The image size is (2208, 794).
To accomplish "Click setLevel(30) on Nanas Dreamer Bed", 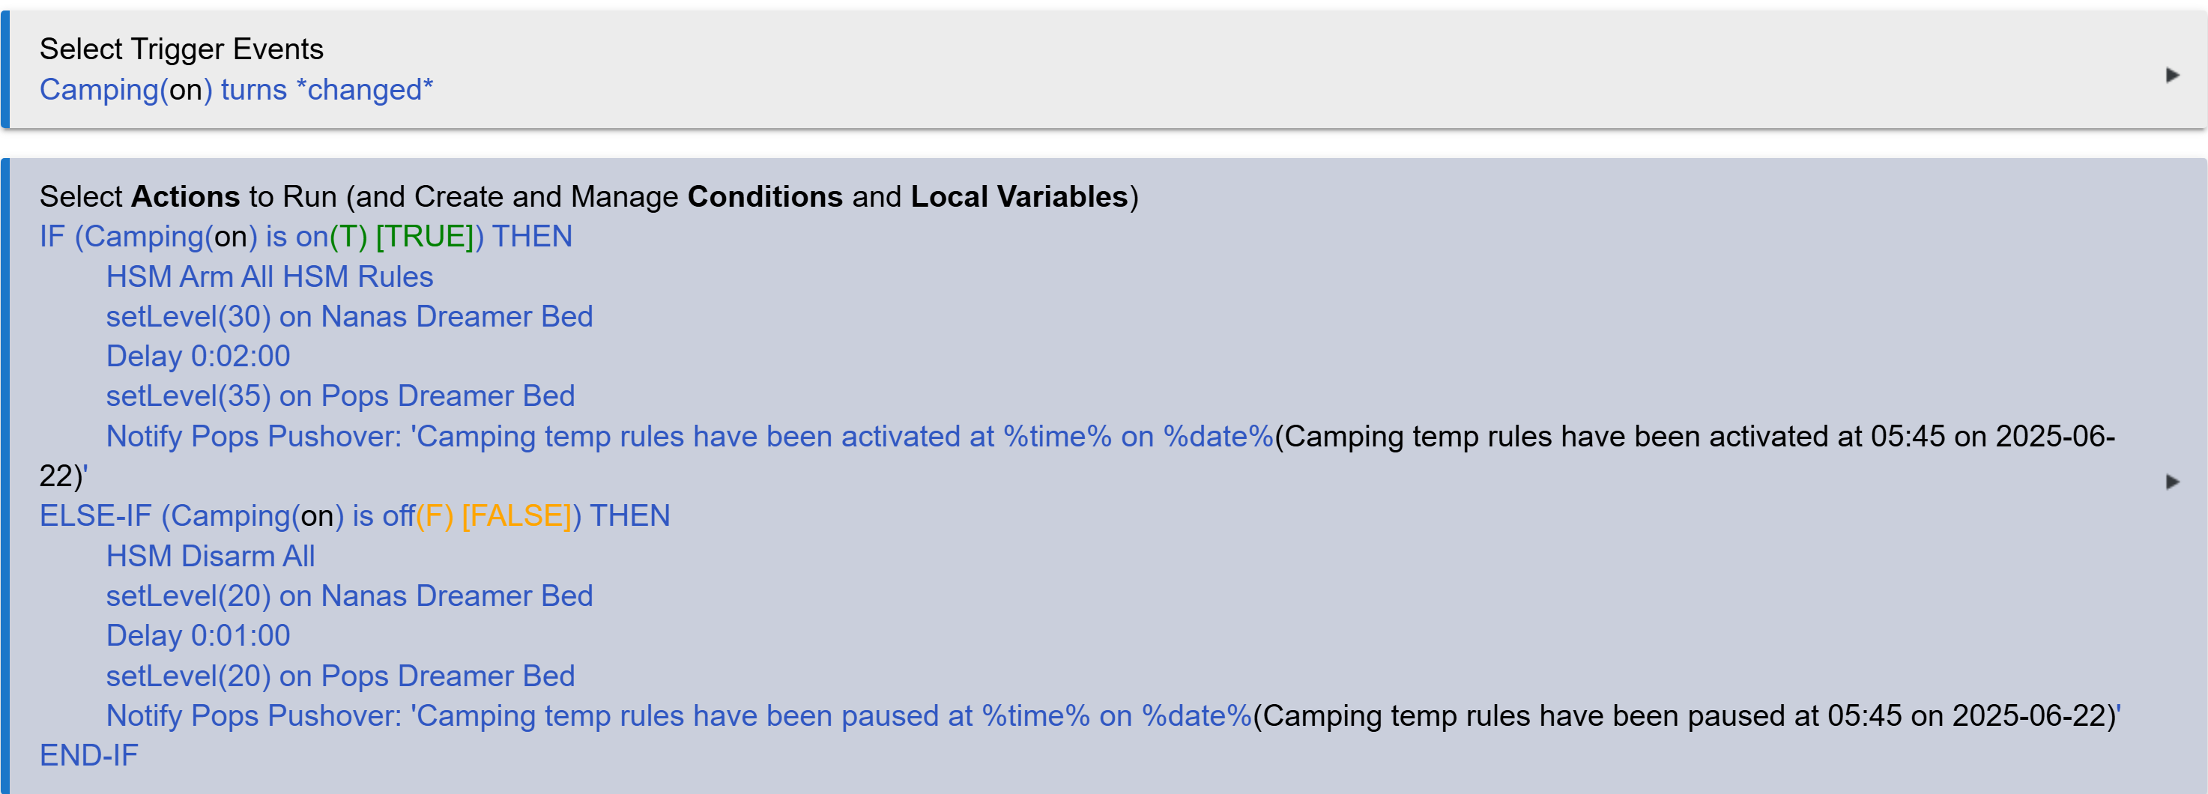I will click(349, 317).
